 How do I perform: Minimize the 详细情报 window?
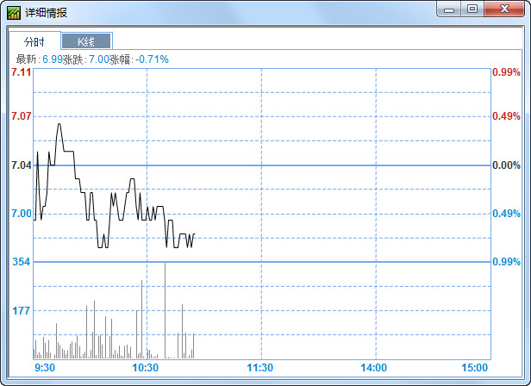click(449, 9)
